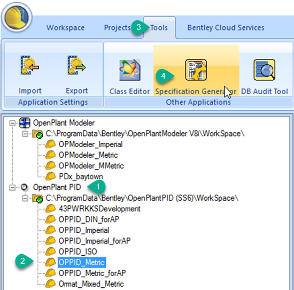Click the OpenPlant PID application icon
Screen dimensions: 294x290
(25, 187)
